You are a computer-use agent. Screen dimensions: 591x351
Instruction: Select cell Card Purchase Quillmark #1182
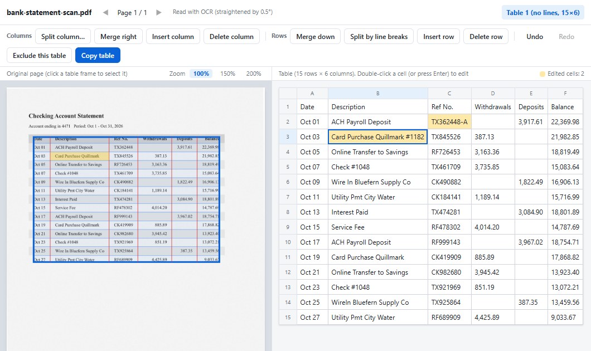click(377, 136)
